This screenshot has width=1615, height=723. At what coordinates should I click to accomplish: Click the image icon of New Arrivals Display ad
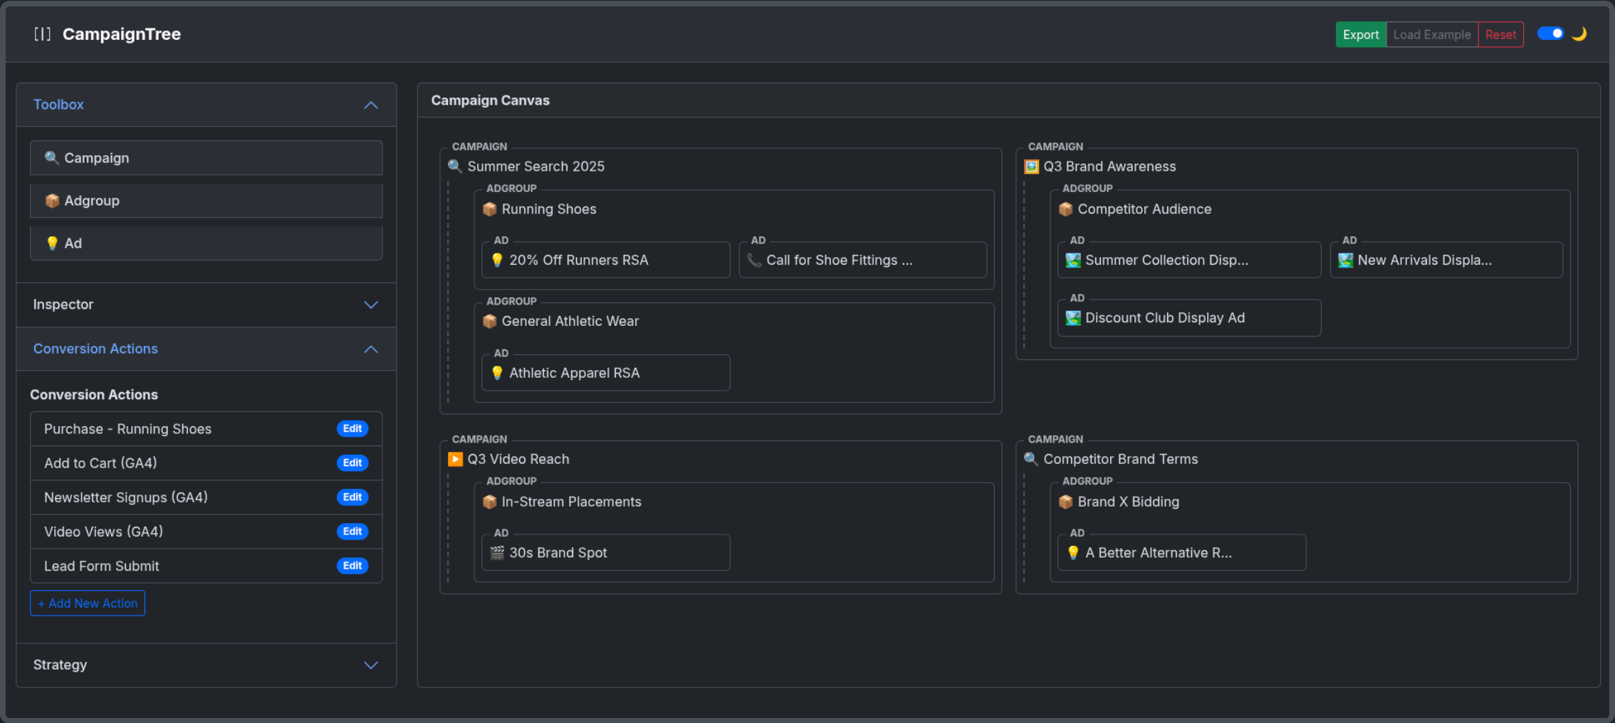[x=1345, y=260]
